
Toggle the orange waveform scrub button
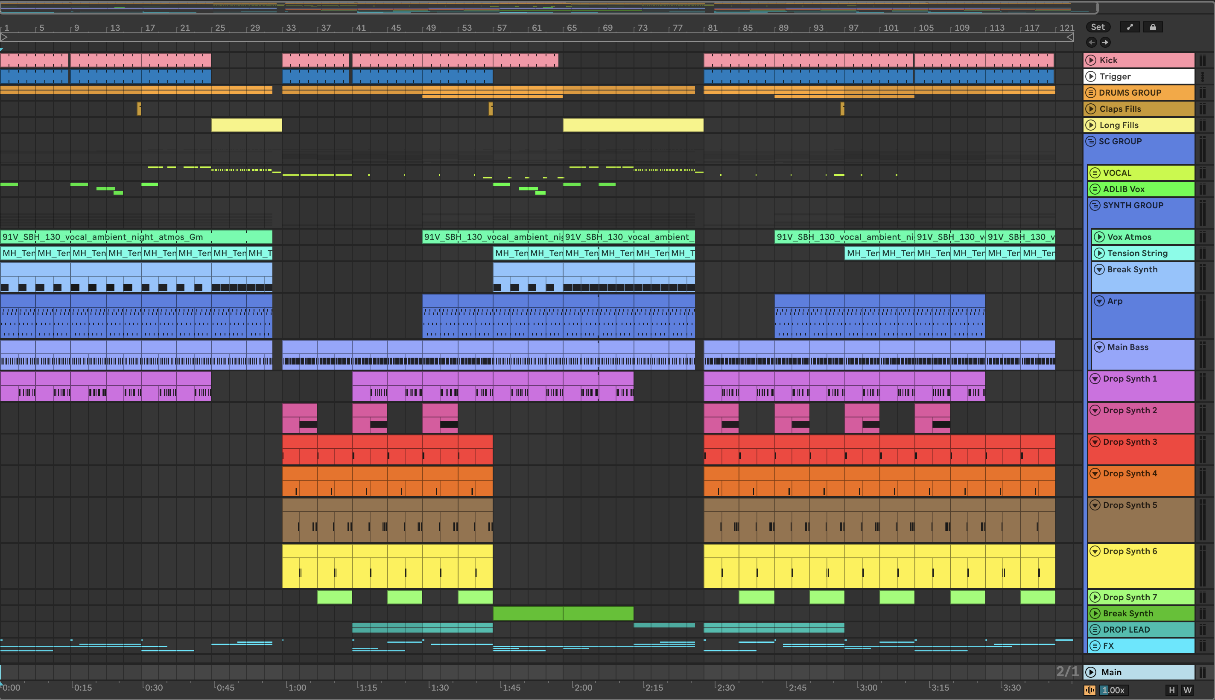pyautogui.click(x=1089, y=690)
